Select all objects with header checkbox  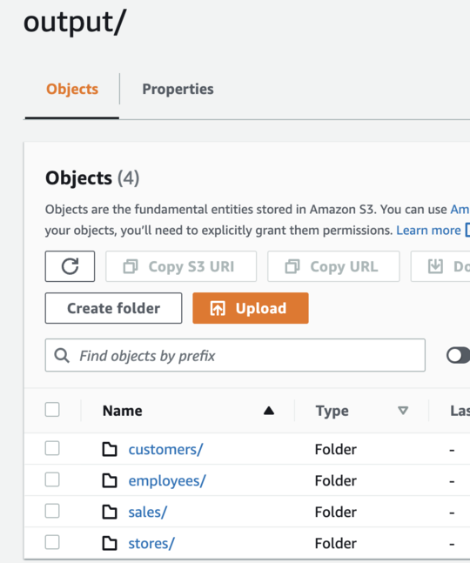pyautogui.click(x=52, y=410)
